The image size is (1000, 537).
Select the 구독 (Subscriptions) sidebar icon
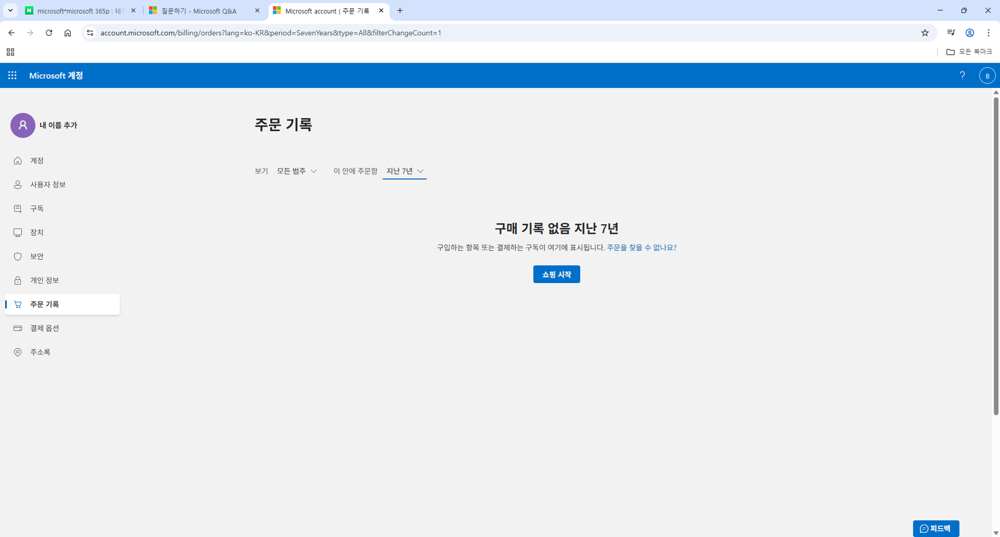[18, 208]
